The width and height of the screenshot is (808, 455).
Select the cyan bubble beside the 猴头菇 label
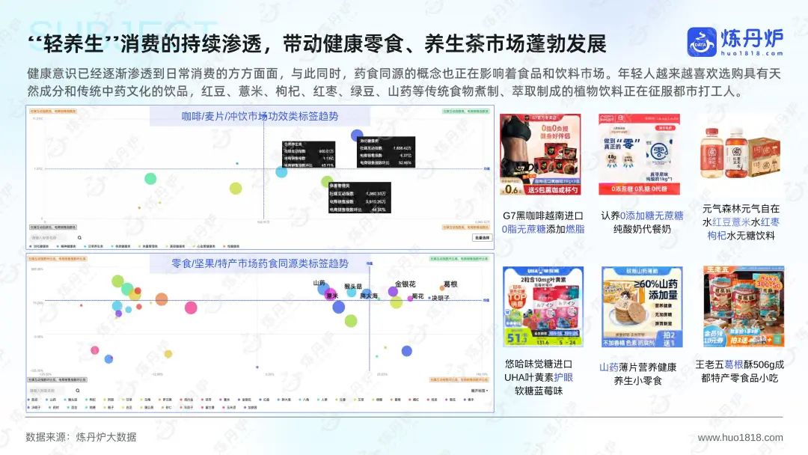(352, 293)
